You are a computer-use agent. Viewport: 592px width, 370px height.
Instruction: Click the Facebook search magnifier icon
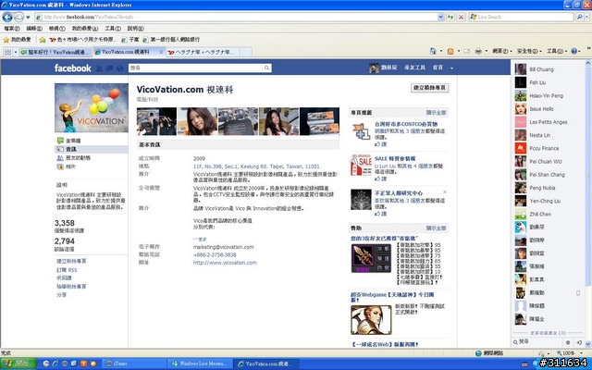pos(267,68)
